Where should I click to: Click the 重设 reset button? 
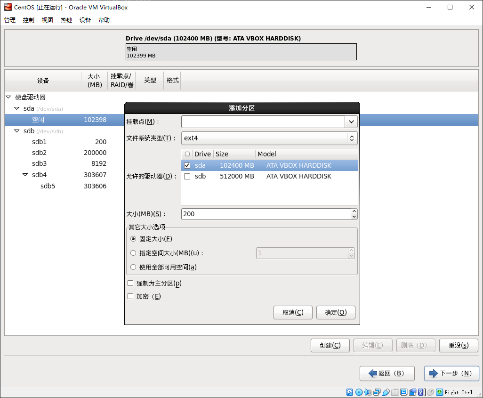pos(459,346)
